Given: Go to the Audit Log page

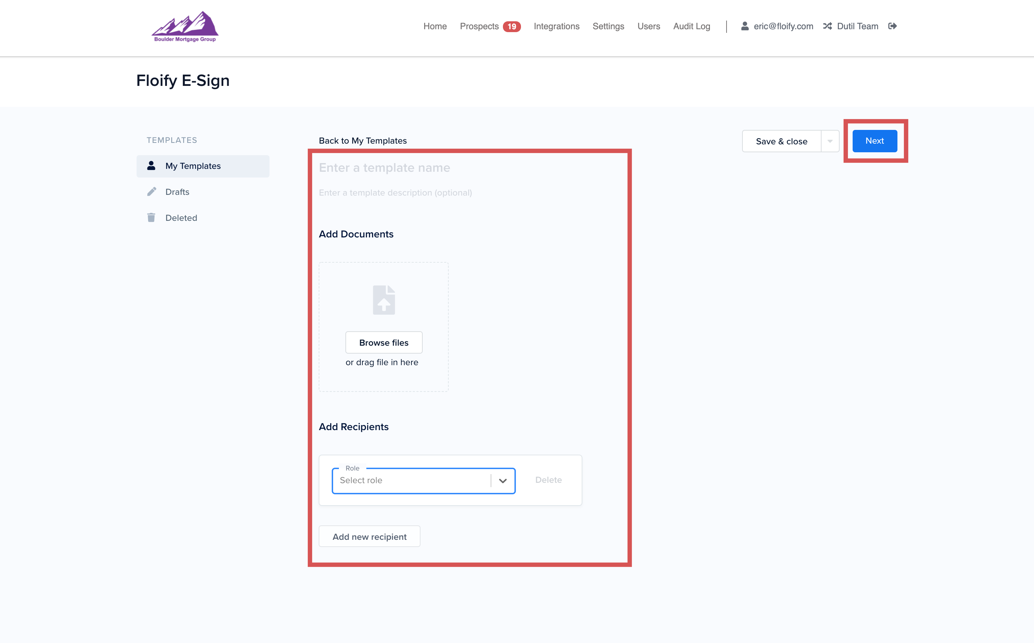Looking at the screenshot, I should 691,26.
